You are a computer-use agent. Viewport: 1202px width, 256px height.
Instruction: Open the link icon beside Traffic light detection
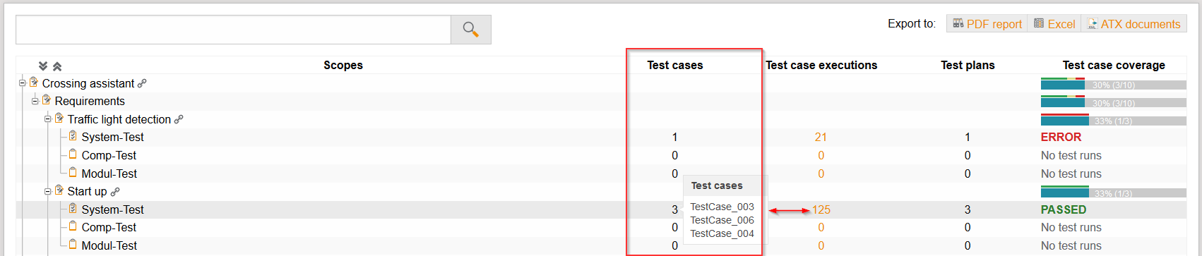click(179, 119)
